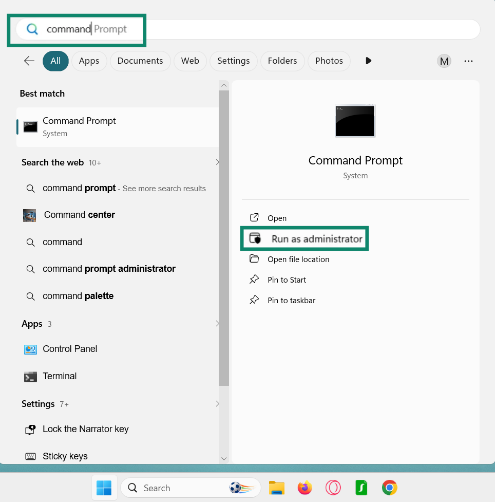
Task: Click the Sticky keys keyboard icon
Action: pyautogui.click(x=30, y=456)
